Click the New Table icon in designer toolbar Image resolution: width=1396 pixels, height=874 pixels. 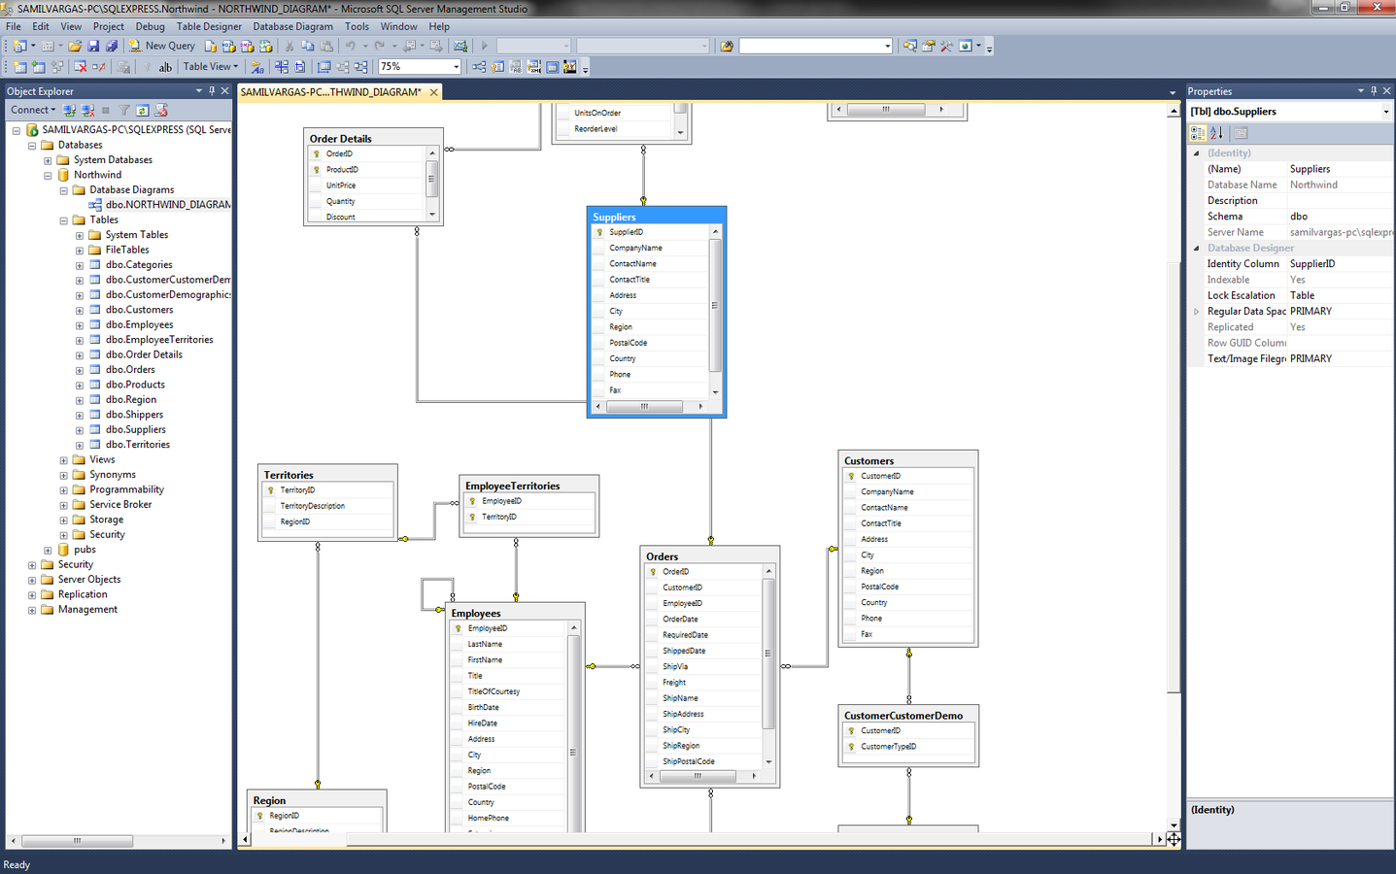(18, 67)
